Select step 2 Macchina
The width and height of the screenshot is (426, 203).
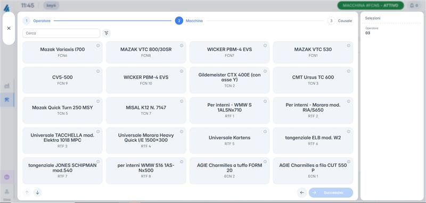(x=189, y=21)
